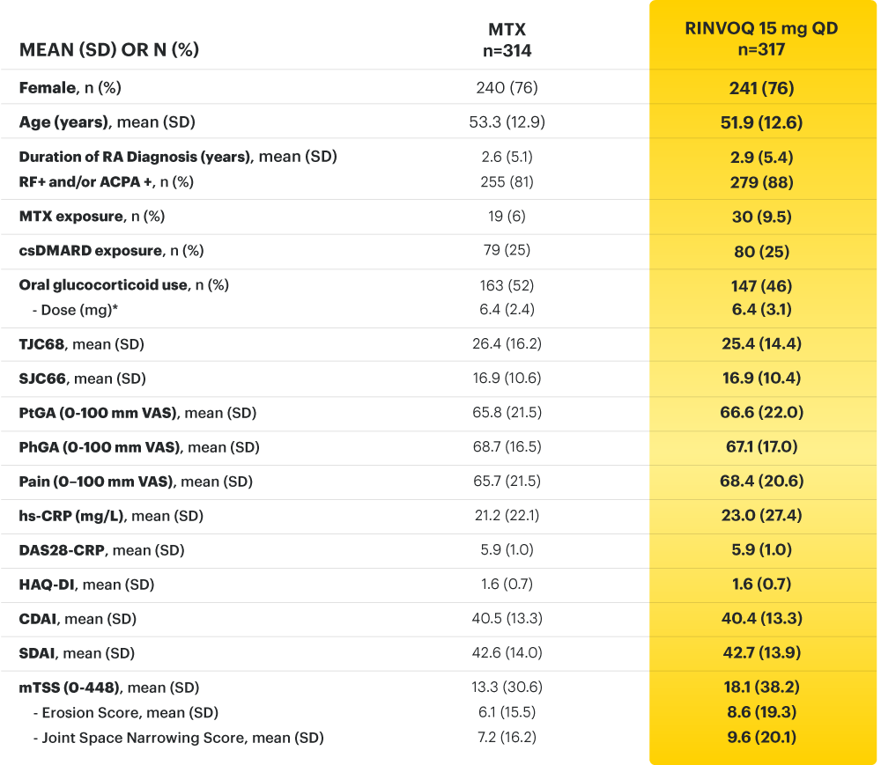This screenshot has height=765, width=881.
Task: Select the value '16.9 (10.4)'
Action: click(761, 378)
